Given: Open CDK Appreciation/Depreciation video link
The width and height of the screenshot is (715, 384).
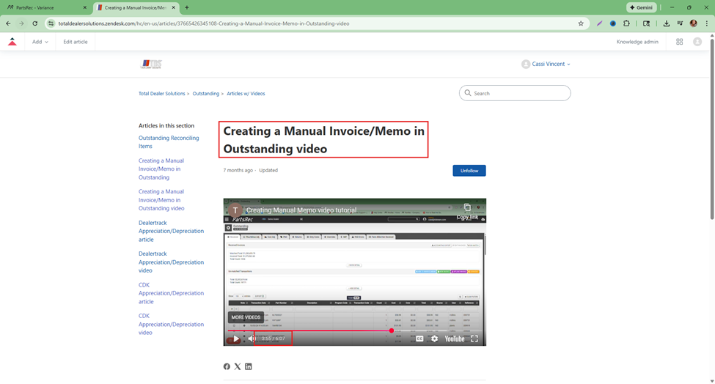Looking at the screenshot, I should pos(171,324).
